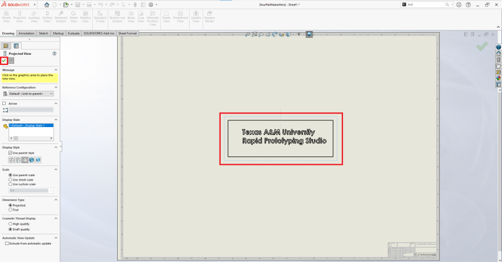502x262 pixels.
Task: Click the Home icon in the top toolbar
Action: [x=47, y=5]
